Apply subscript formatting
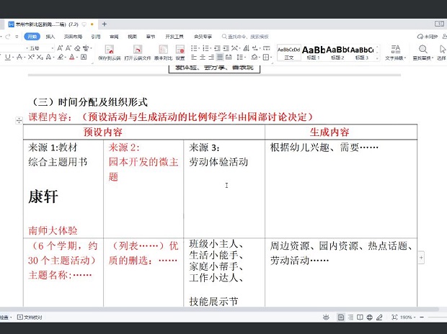The image size is (447, 334). (x=40, y=58)
